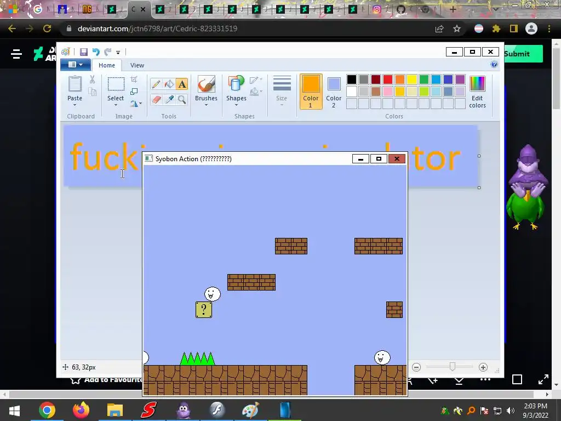Viewport: 561px width, 421px height.
Task: Click the Brushes tool icon
Action: (x=206, y=84)
